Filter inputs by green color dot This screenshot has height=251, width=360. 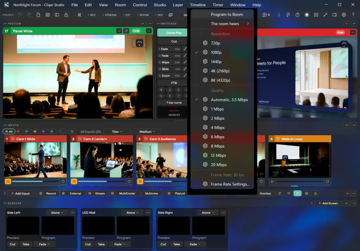pyautogui.click(x=27, y=131)
